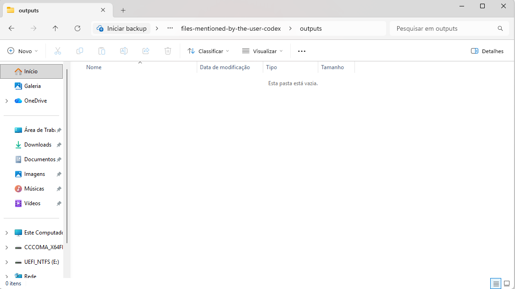Expand Este Computador tree node
The height and width of the screenshot is (289, 515).
coord(6,233)
